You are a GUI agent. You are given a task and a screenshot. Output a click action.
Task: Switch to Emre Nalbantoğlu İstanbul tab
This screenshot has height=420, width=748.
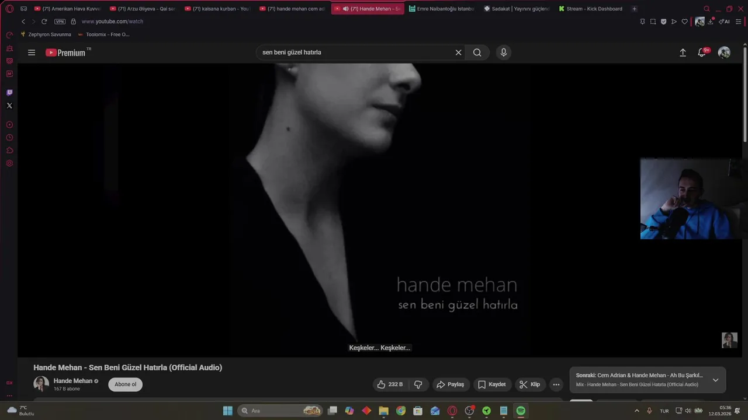(x=442, y=9)
